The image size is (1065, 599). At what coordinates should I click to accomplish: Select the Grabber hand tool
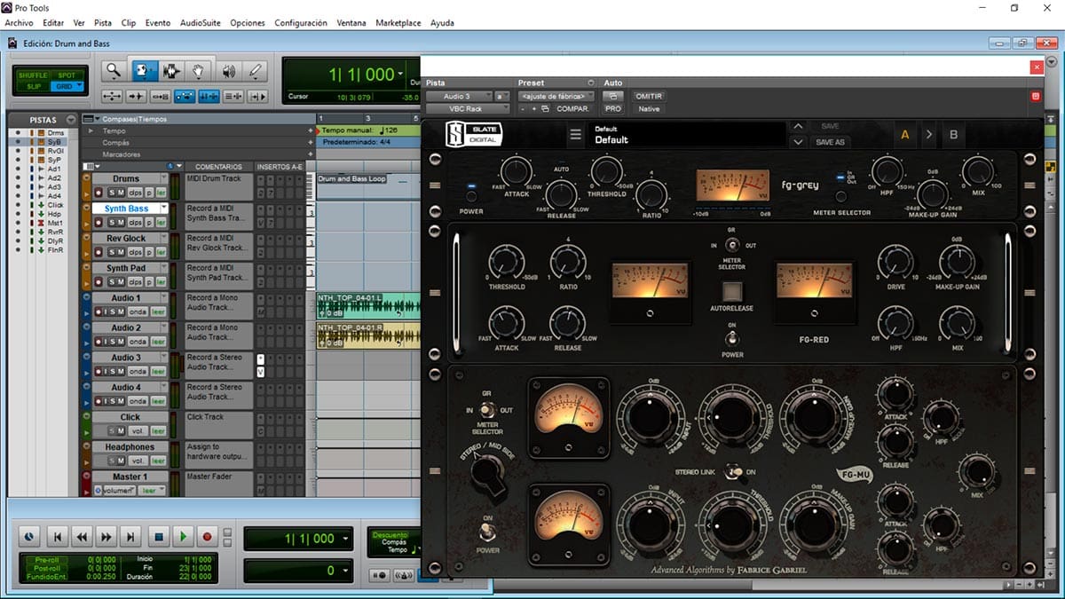pos(200,71)
